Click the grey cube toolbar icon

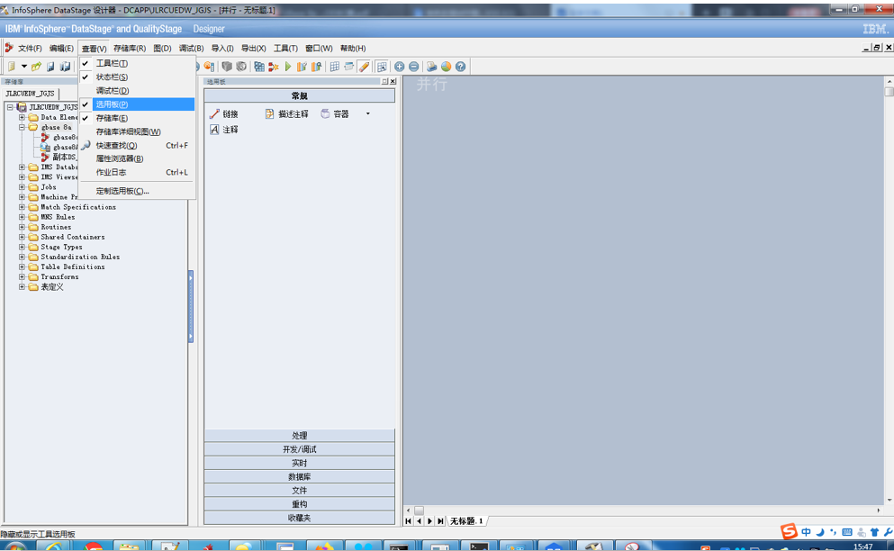(227, 67)
